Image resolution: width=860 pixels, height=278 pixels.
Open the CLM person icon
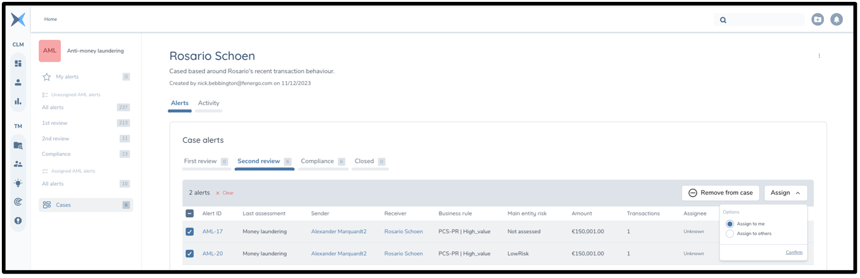pos(18,82)
